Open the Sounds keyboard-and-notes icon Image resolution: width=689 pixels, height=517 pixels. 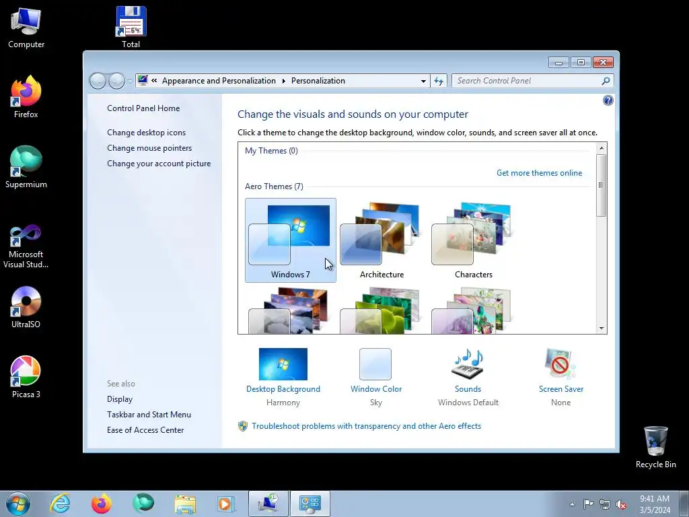coord(468,364)
